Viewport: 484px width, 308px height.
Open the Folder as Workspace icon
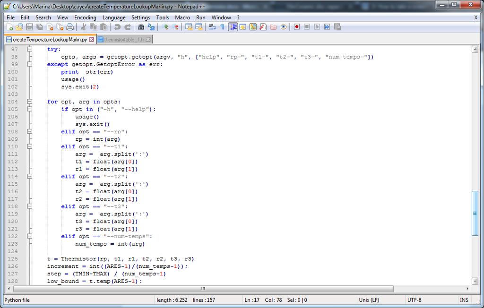point(273,27)
